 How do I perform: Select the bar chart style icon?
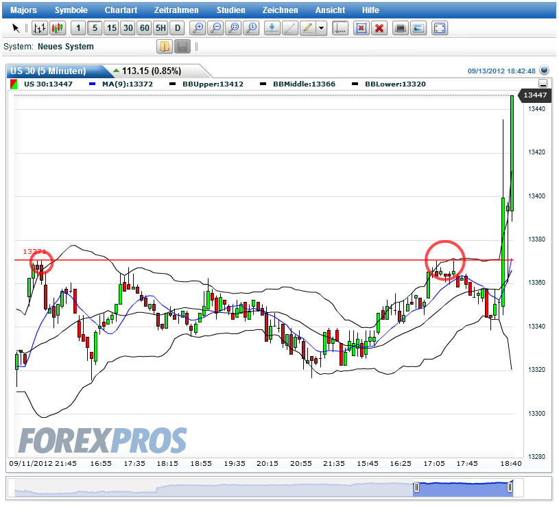click(x=40, y=28)
